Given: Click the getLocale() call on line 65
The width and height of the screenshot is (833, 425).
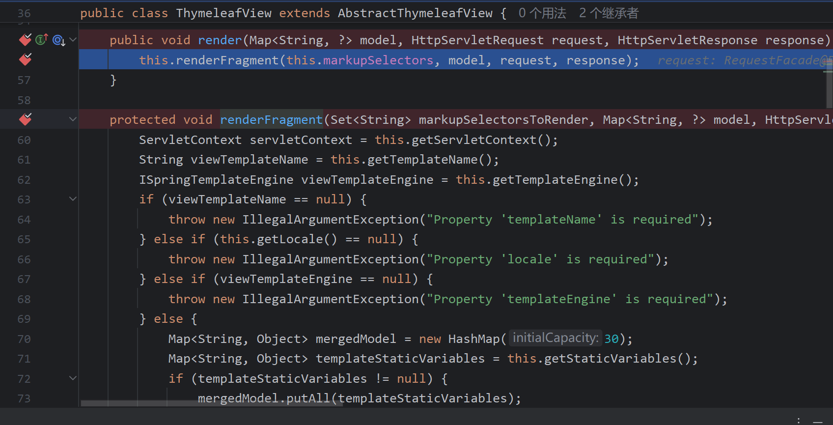Looking at the screenshot, I should click(297, 239).
